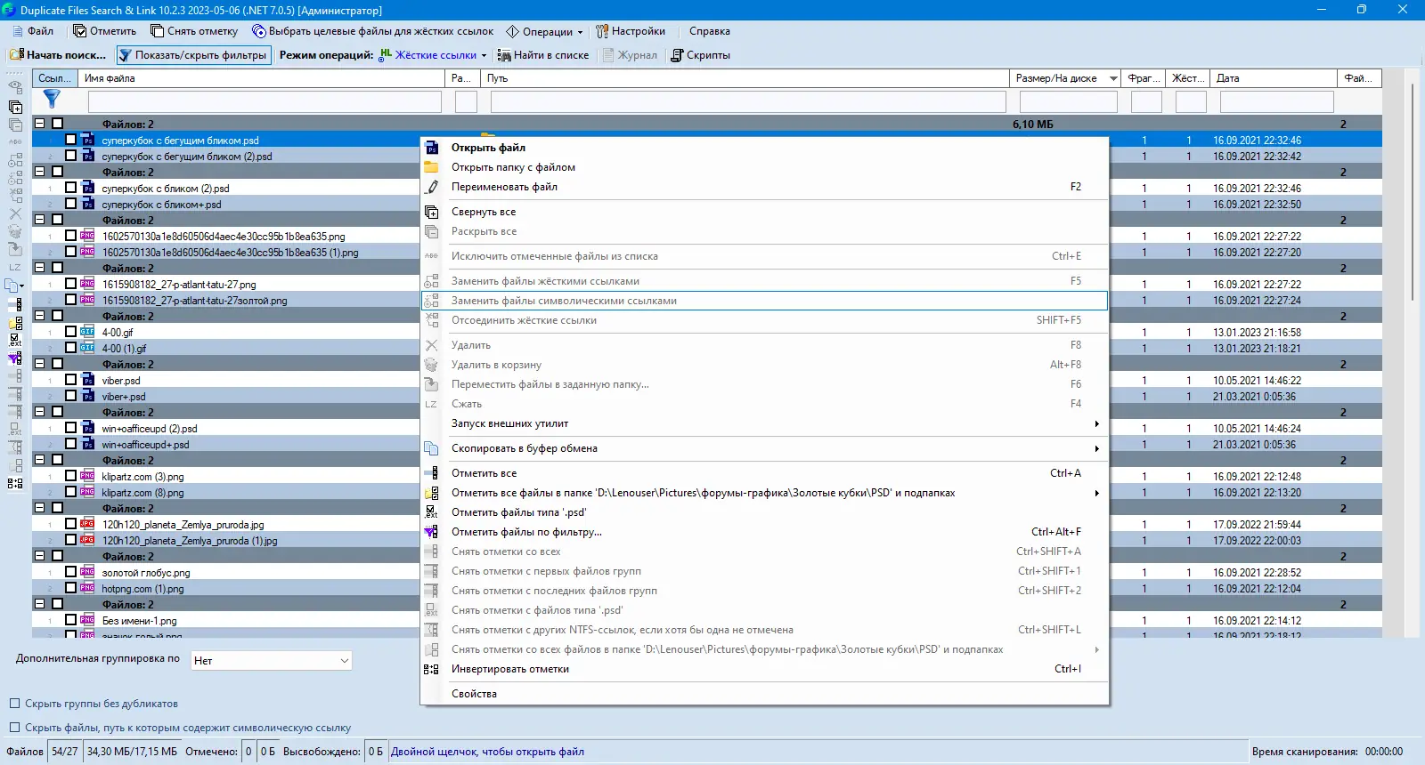This screenshot has width=1425, height=765.
Task: Click the file name filter input field
Action: (265, 101)
